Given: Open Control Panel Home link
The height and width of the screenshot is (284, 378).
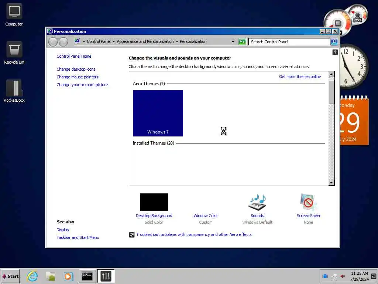Looking at the screenshot, I should (74, 56).
